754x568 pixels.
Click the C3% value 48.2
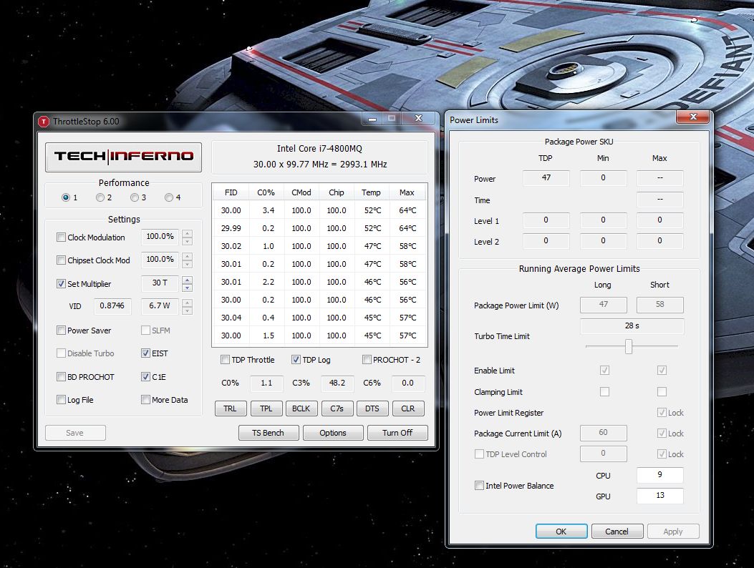pyautogui.click(x=337, y=383)
